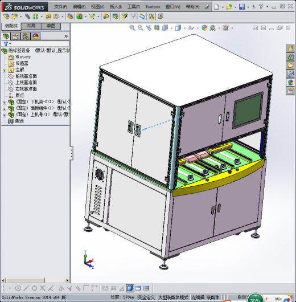Toggle the panel collapse handle beside the viewport

[71, 153]
